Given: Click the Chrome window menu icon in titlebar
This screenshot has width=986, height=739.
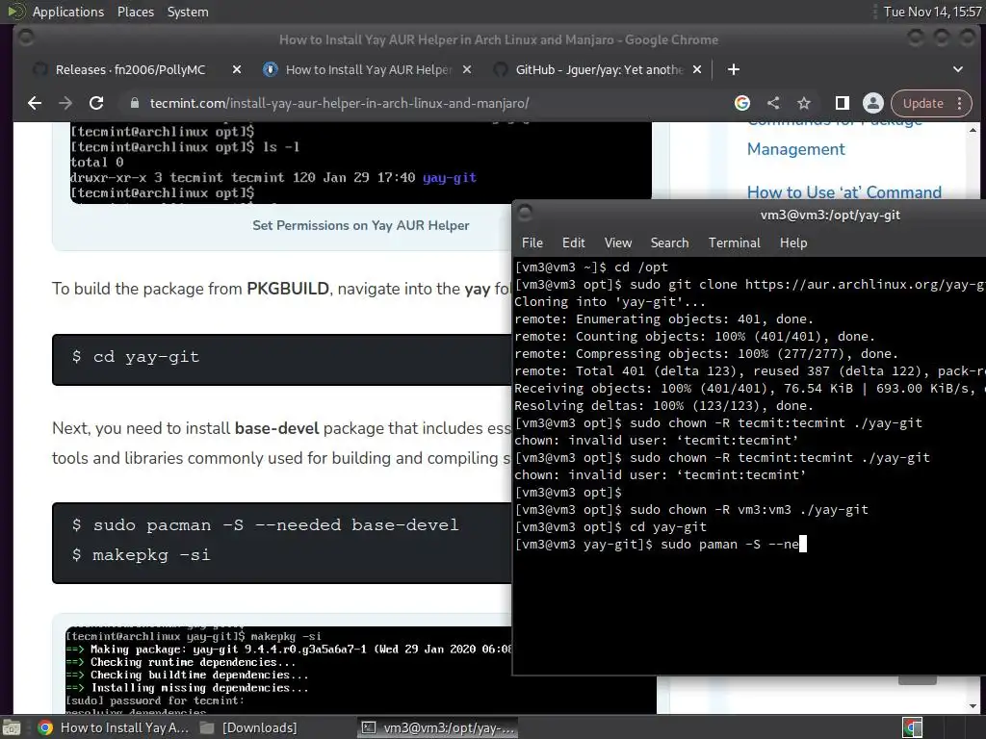Looking at the screenshot, I should click(x=26, y=38).
